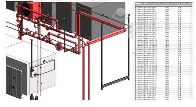Screen dimensions: 196x107
Task: Select the first row's 热熔 connection cell
Action: pos(184,7)
